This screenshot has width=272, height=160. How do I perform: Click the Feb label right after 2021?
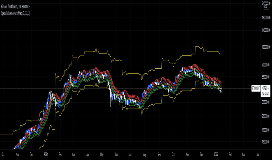[x=60, y=154]
